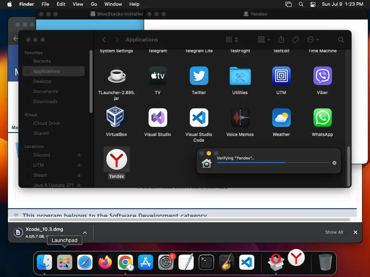This screenshot has width=370, height=277.
Task: Select the purple Visual Studio icon
Action: (x=158, y=118)
